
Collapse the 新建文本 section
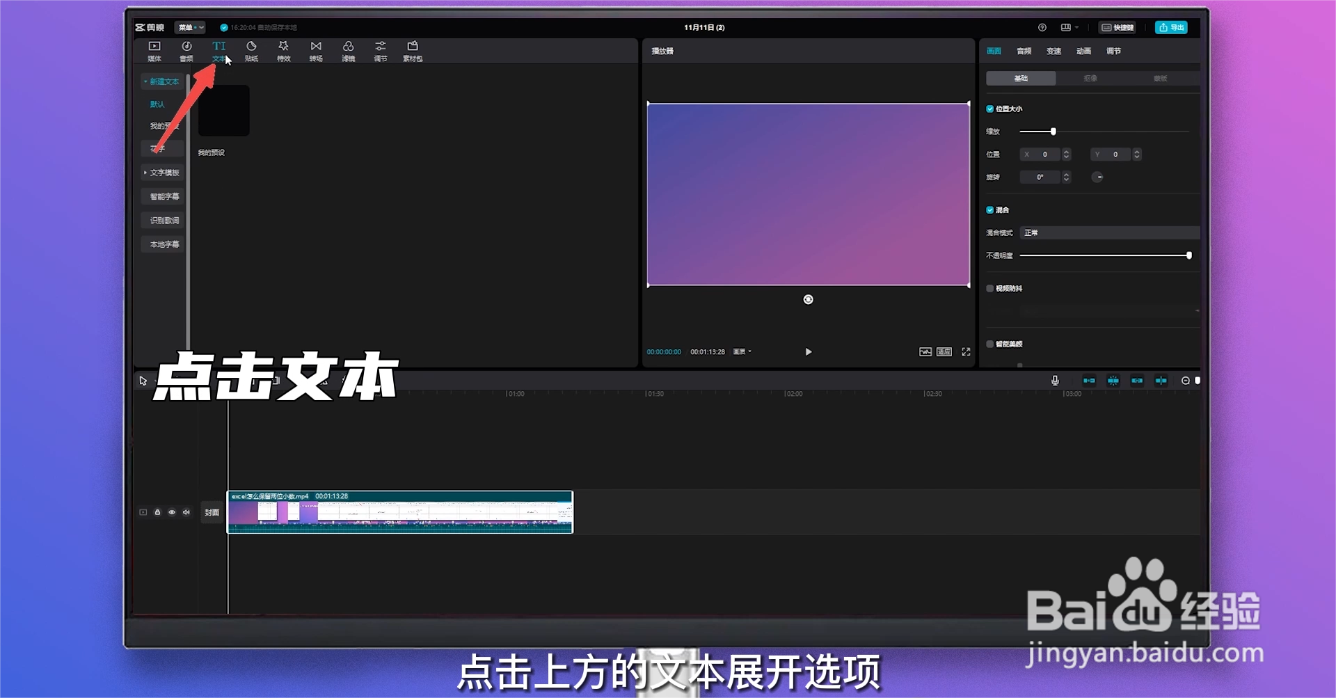tap(161, 81)
